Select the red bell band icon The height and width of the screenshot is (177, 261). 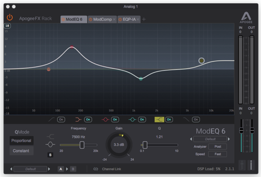105,119
